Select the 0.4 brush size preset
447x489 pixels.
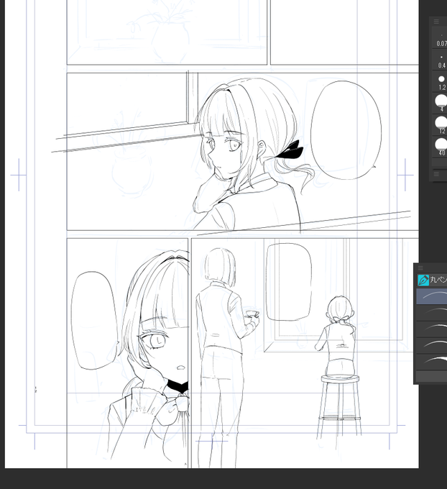tap(440, 60)
